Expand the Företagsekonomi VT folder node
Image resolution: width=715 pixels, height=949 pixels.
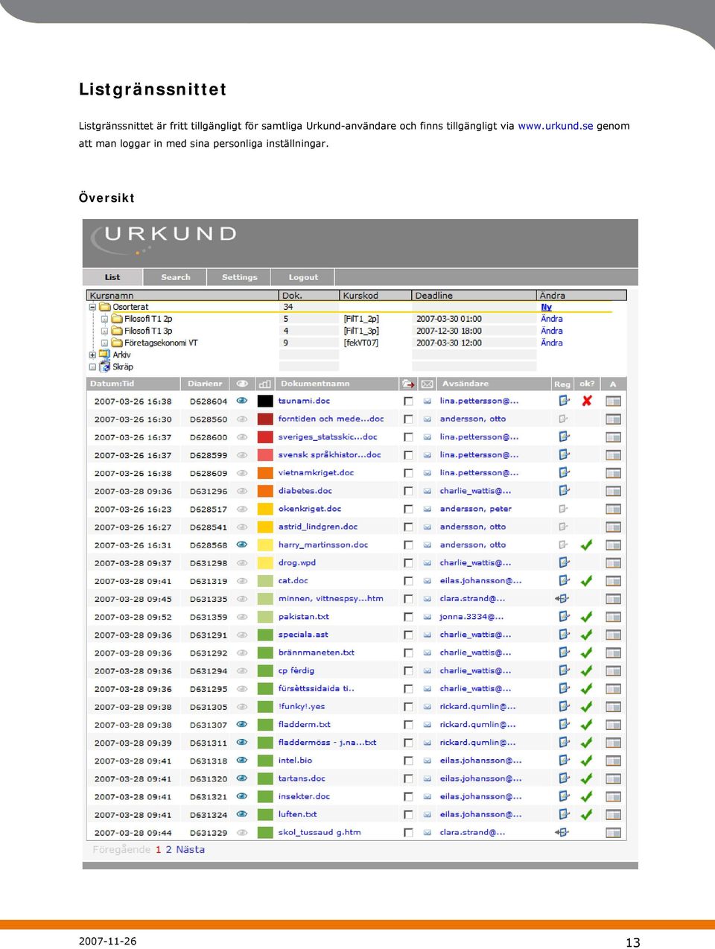pyautogui.click(x=104, y=343)
